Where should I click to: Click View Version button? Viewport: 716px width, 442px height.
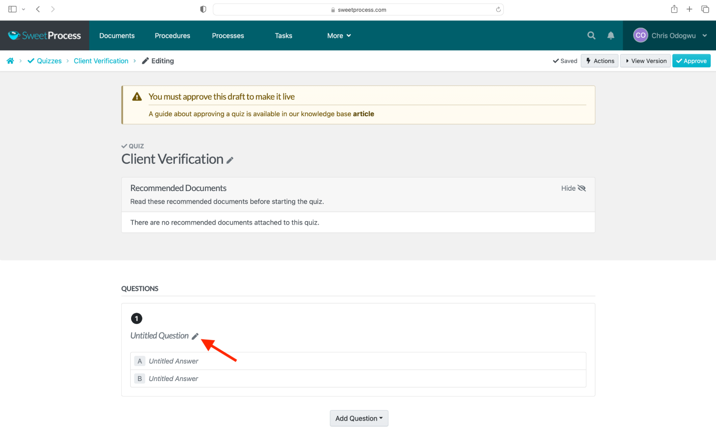pyautogui.click(x=645, y=61)
